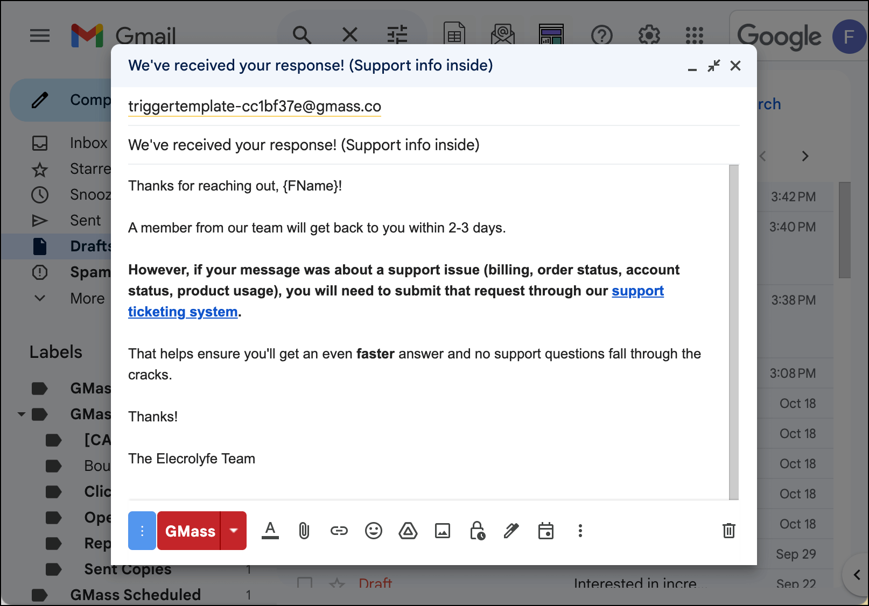The width and height of the screenshot is (869, 606).
Task: Exit full screen compose arrows icon
Action: click(x=714, y=66)
